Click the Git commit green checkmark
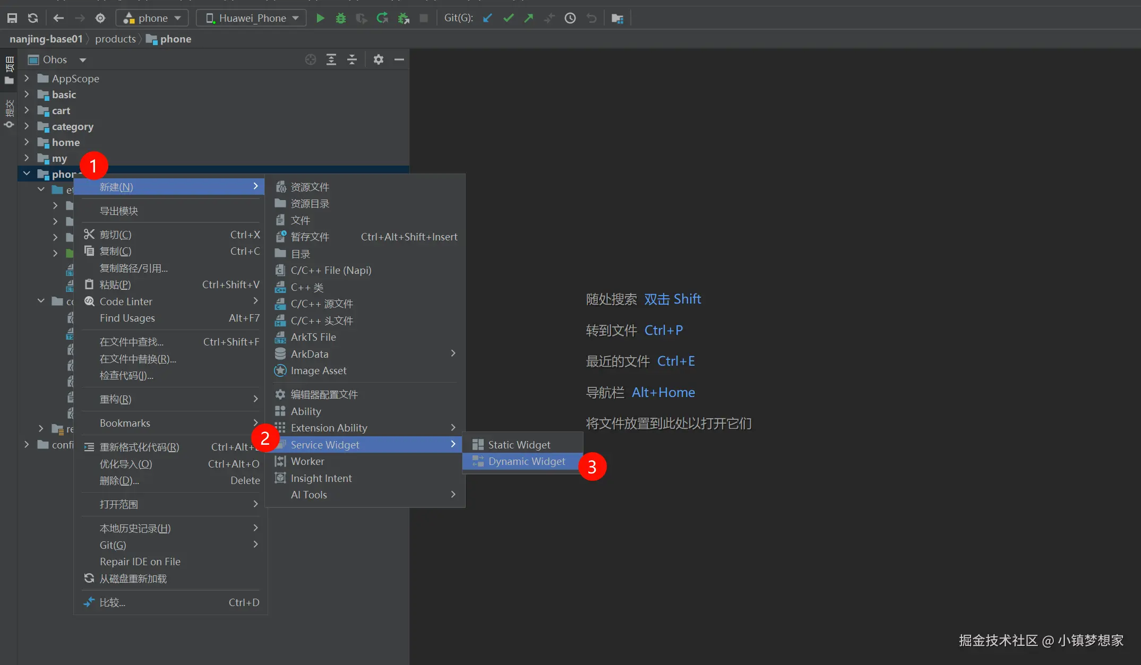 pos(508,18)
